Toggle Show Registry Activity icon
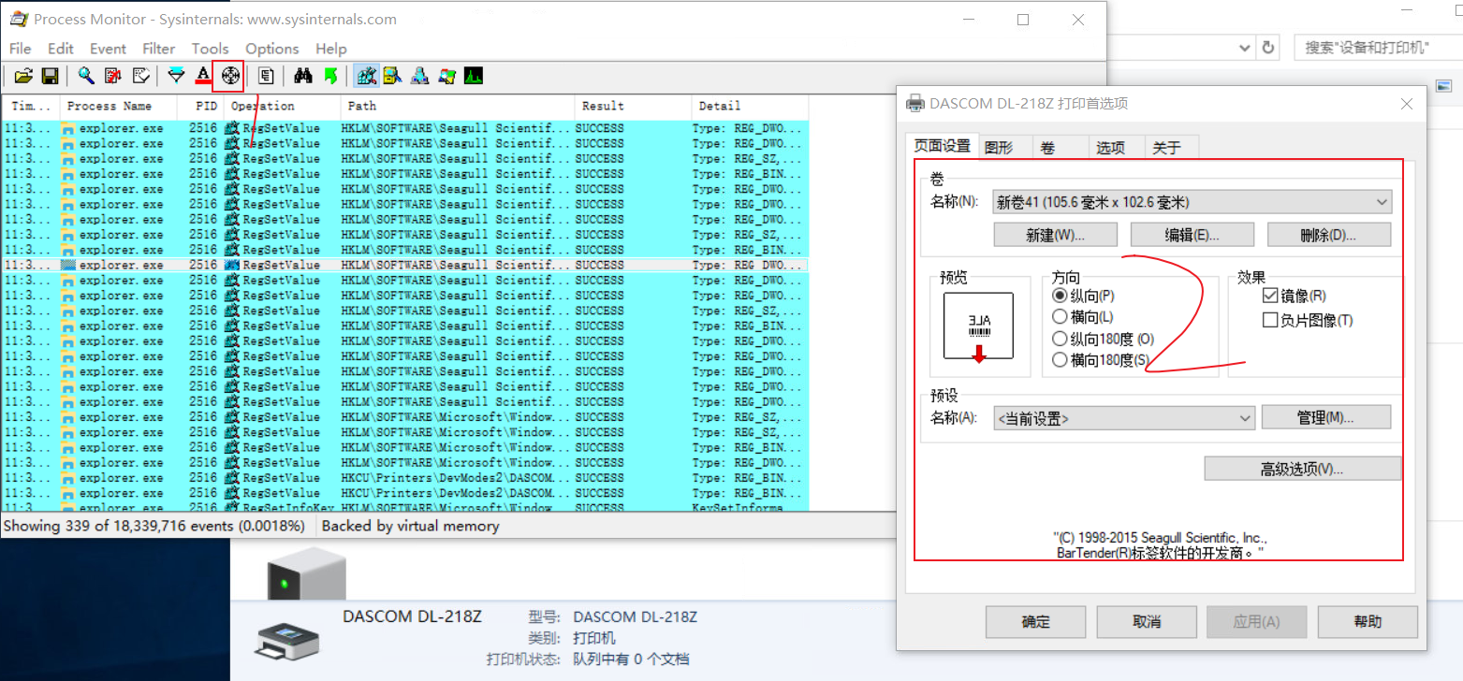This screenshot has width=1463, height=681. point(366,76)
